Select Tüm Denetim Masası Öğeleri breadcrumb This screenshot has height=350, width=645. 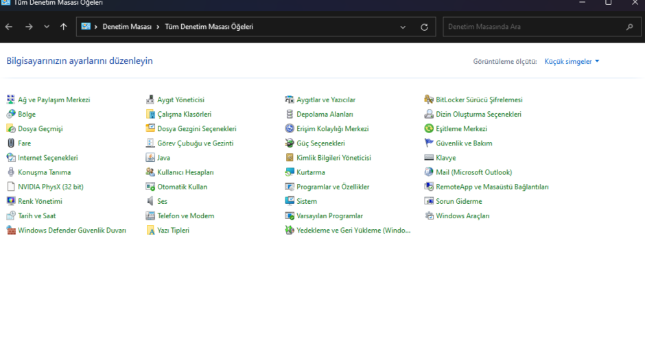coord(209,27)
